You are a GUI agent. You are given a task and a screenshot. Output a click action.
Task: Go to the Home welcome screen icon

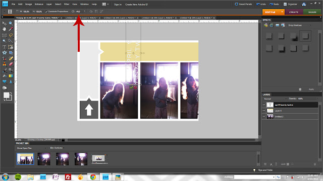(304, 4)
